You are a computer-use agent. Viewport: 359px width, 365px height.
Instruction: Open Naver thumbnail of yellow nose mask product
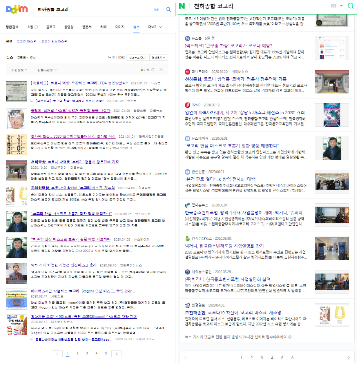(332, 315)
